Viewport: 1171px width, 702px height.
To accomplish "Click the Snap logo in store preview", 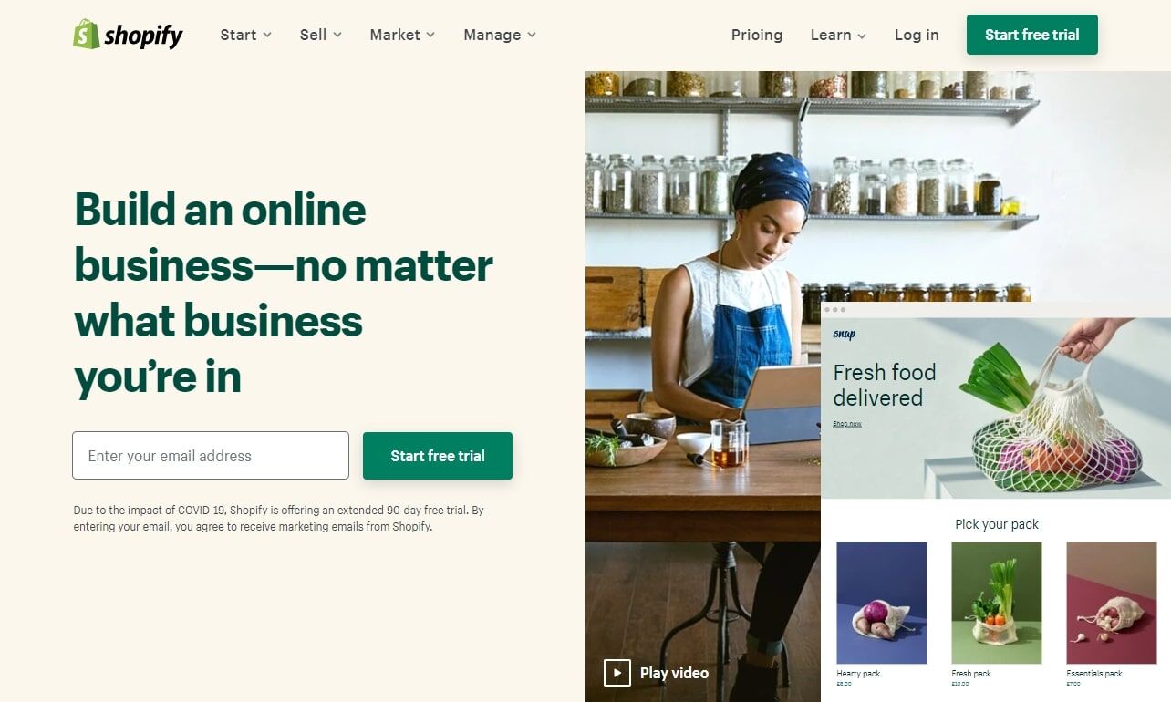I will [x=845, y=335].
